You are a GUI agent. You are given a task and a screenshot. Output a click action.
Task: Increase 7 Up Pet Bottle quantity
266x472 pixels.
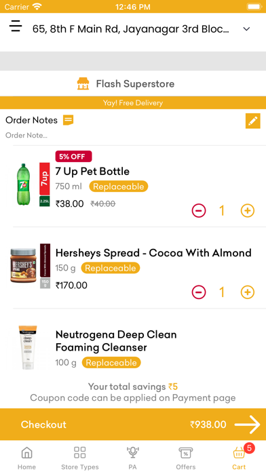click(248, 211)
